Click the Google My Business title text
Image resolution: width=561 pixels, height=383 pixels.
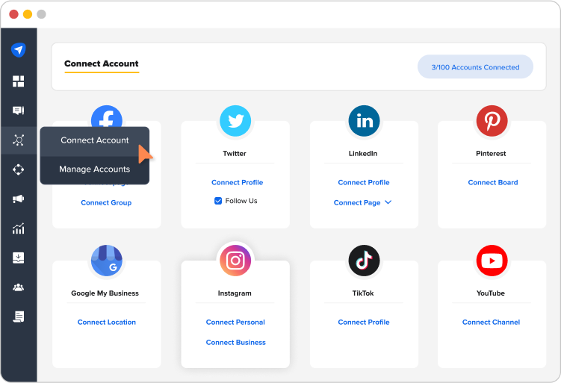pos(105,293)
